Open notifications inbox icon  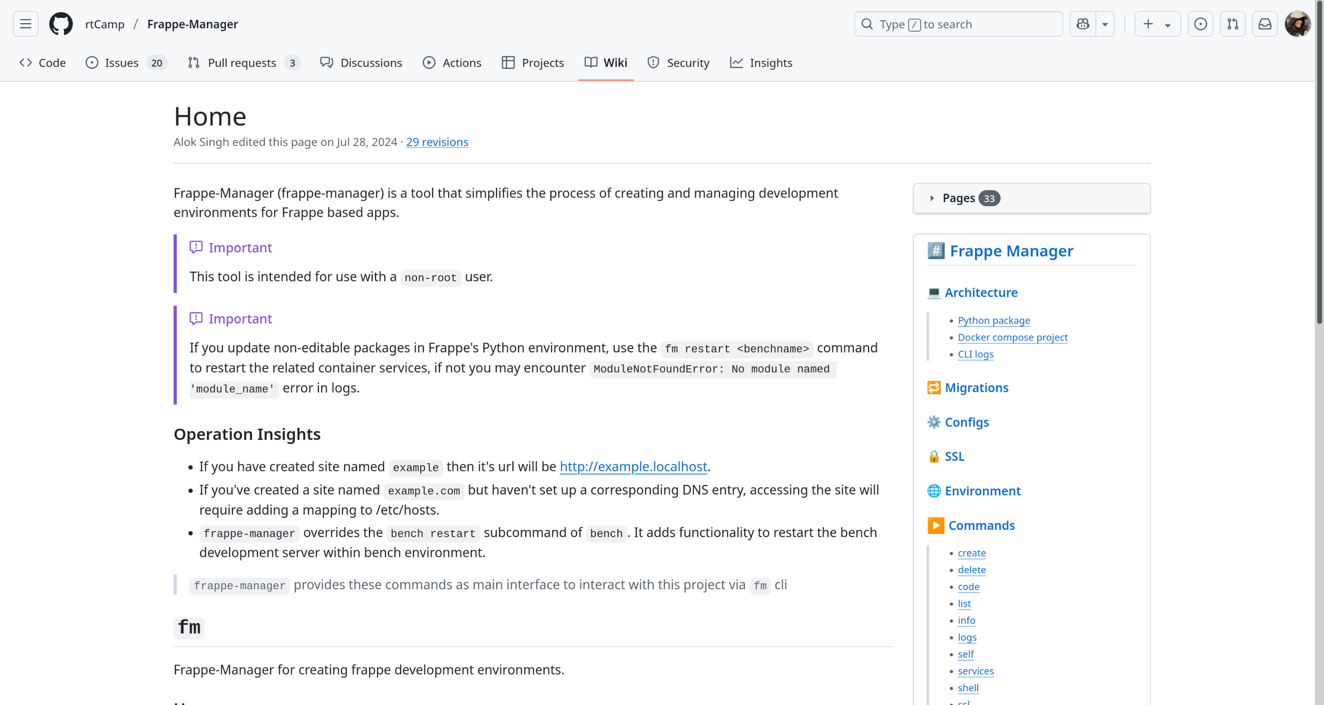1265,24
